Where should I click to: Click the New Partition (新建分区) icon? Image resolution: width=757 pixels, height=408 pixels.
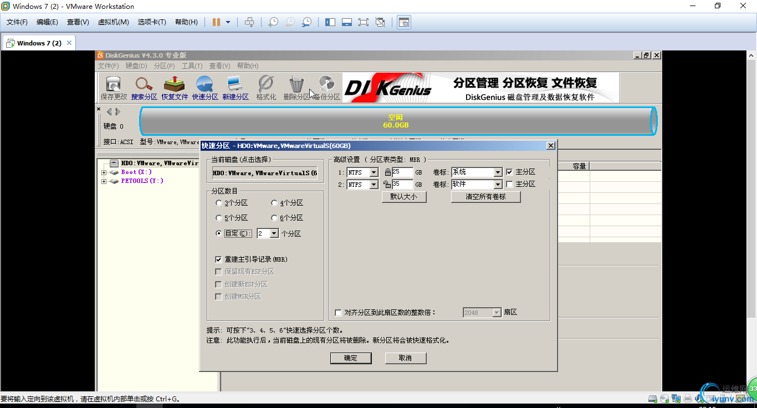tap(236, 88)
